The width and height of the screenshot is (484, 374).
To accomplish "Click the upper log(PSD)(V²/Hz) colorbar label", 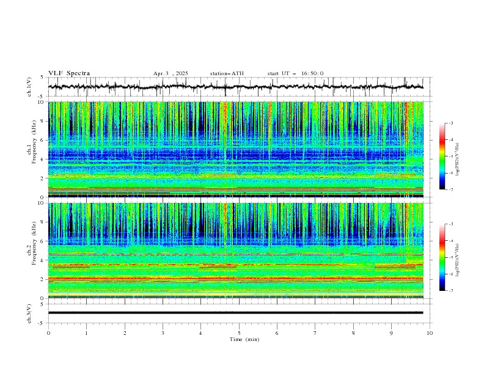I will (458, 159).
